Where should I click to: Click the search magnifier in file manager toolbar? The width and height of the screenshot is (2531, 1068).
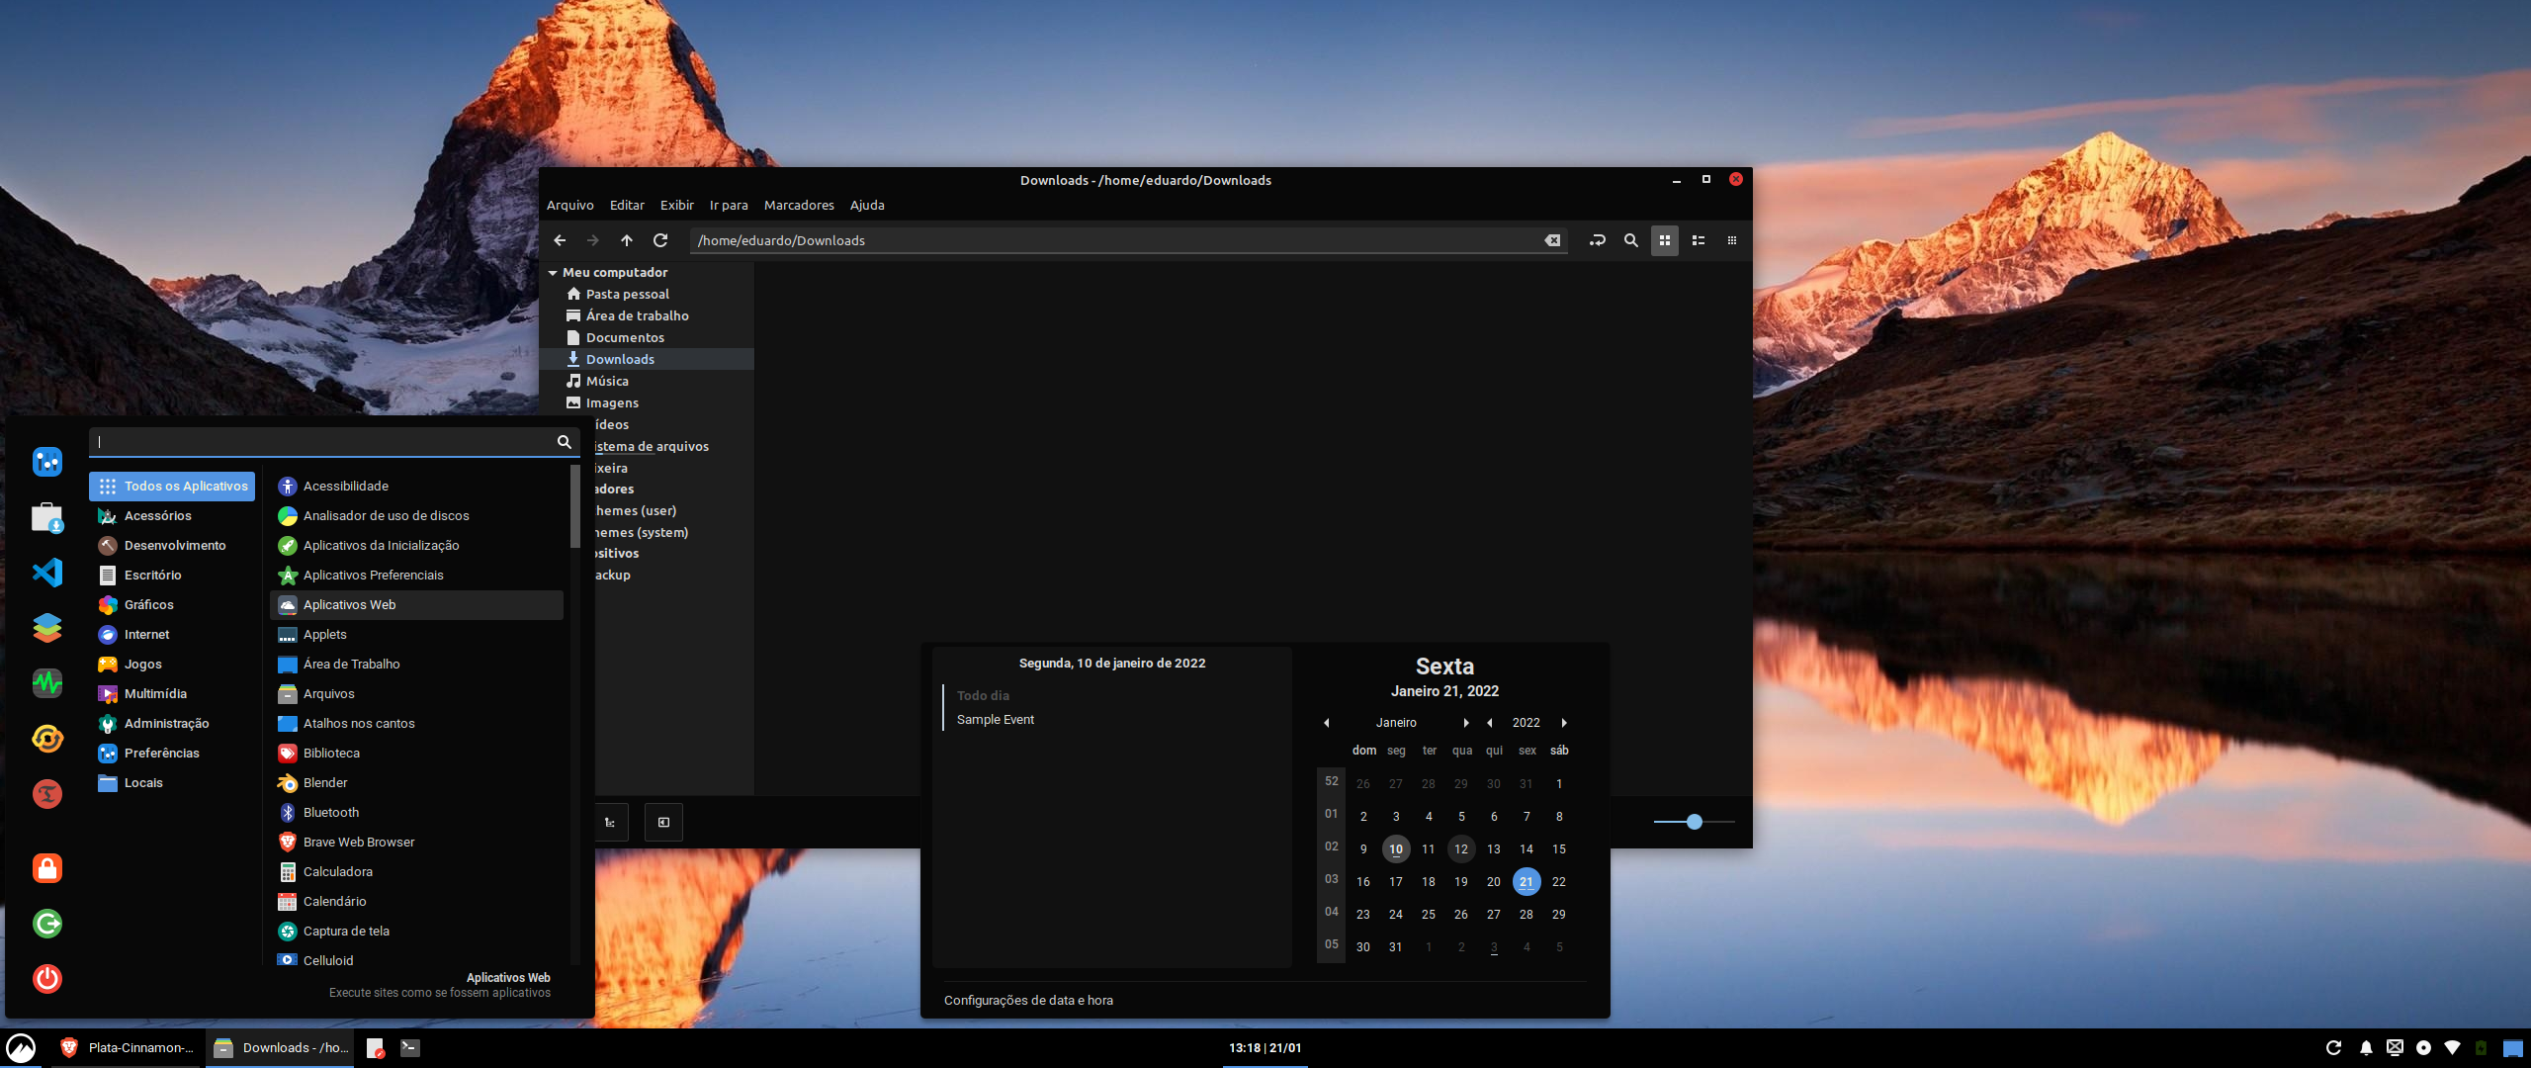(x=1631, y=240)
